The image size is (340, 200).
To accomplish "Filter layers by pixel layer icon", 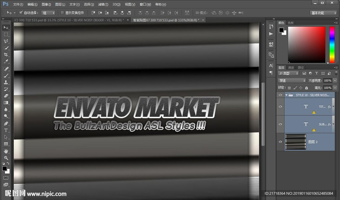I will (304, 73).
